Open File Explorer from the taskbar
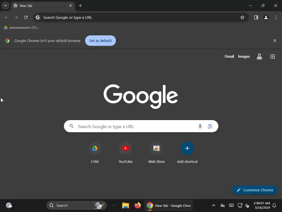282x212 pixels. [126, 205]
